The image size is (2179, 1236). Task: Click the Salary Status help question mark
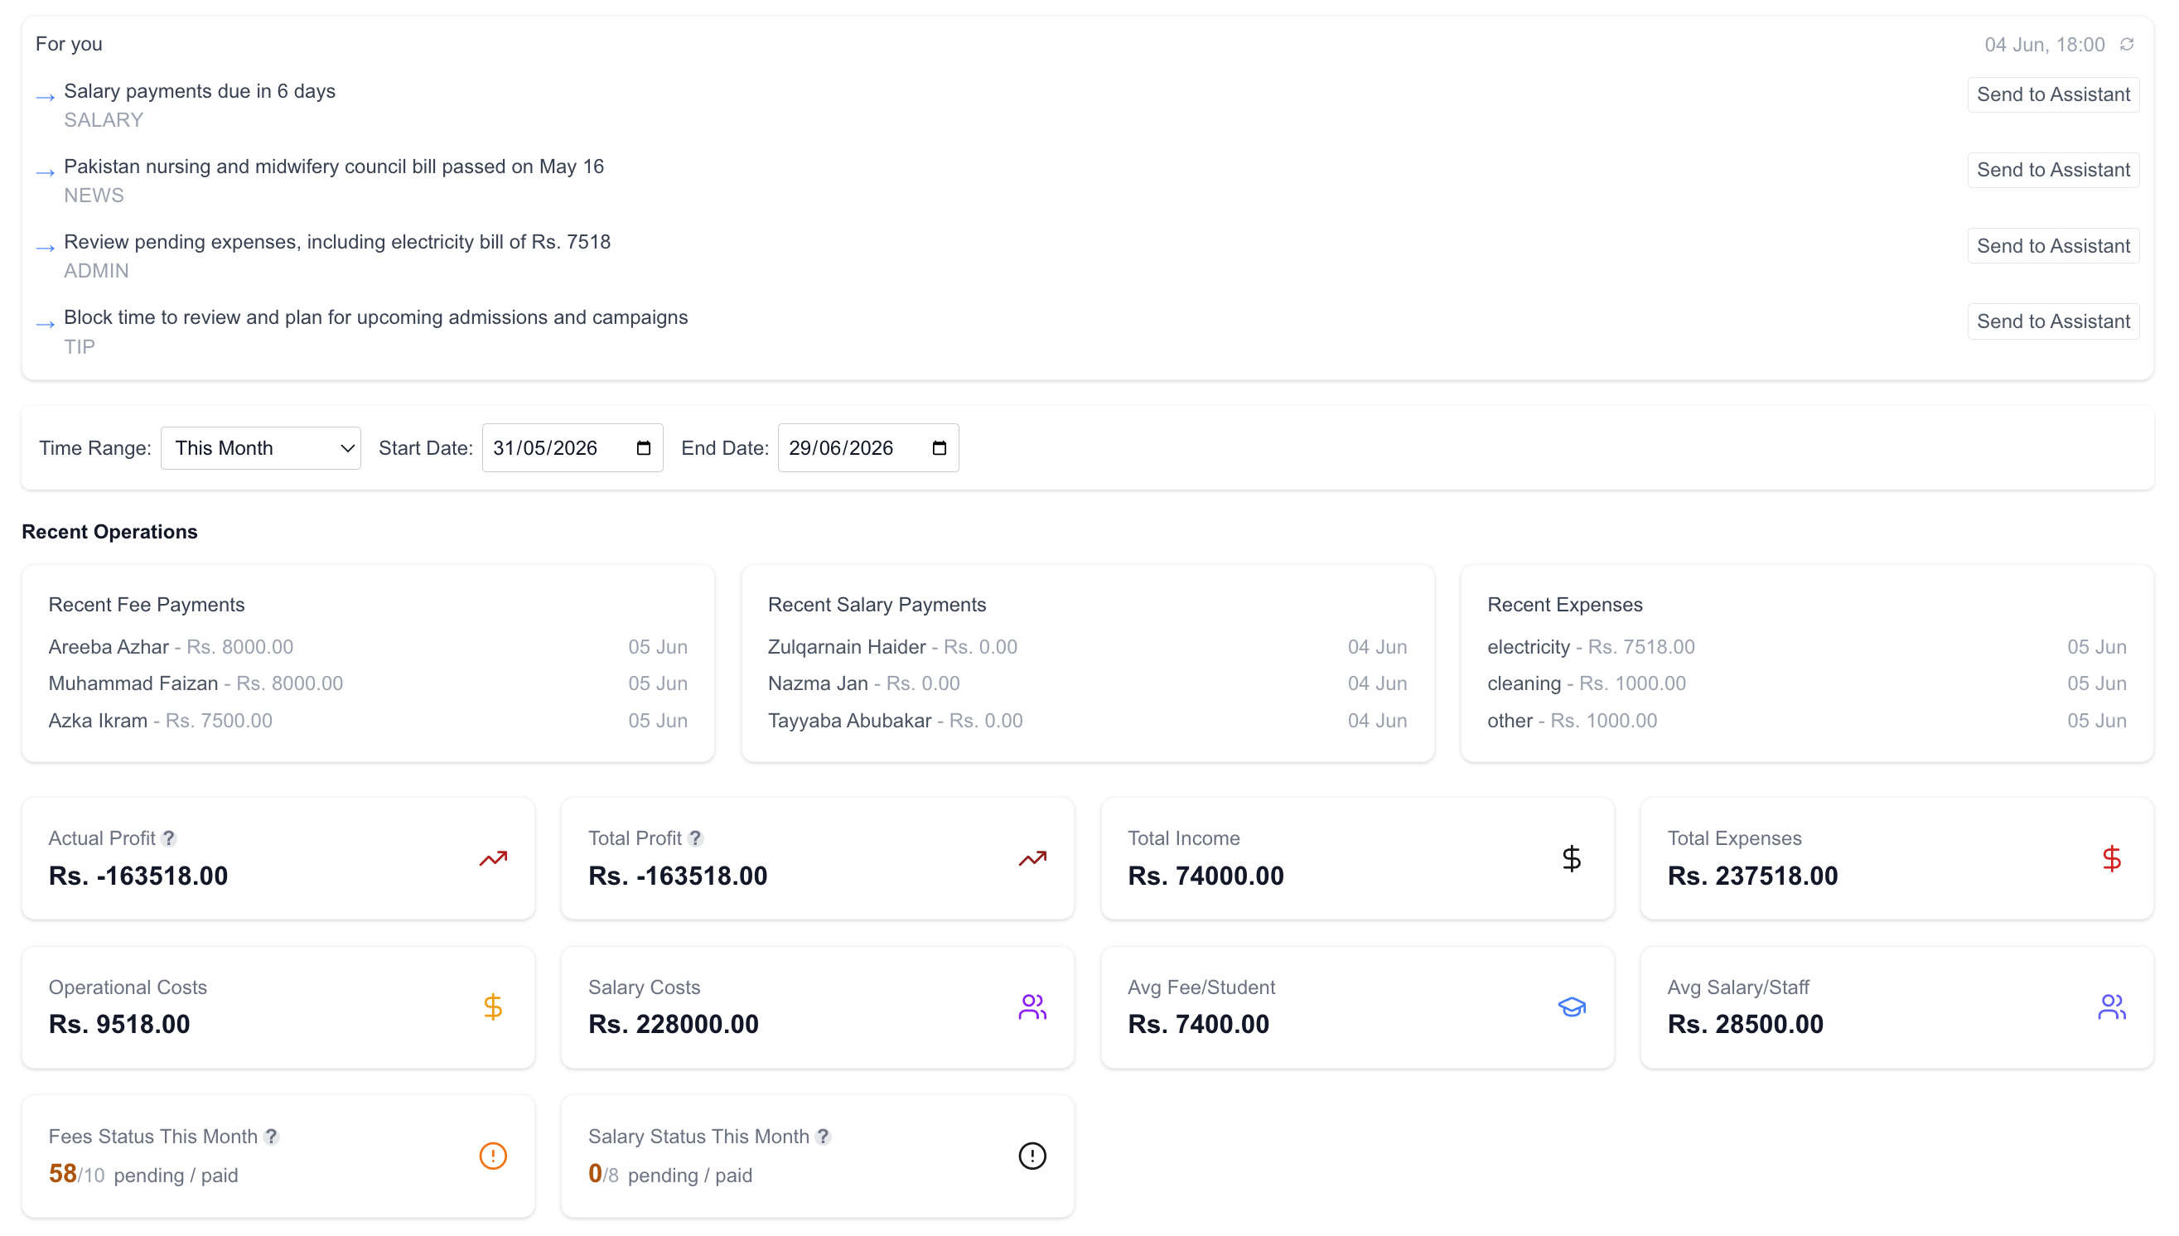pos(823,1136)
